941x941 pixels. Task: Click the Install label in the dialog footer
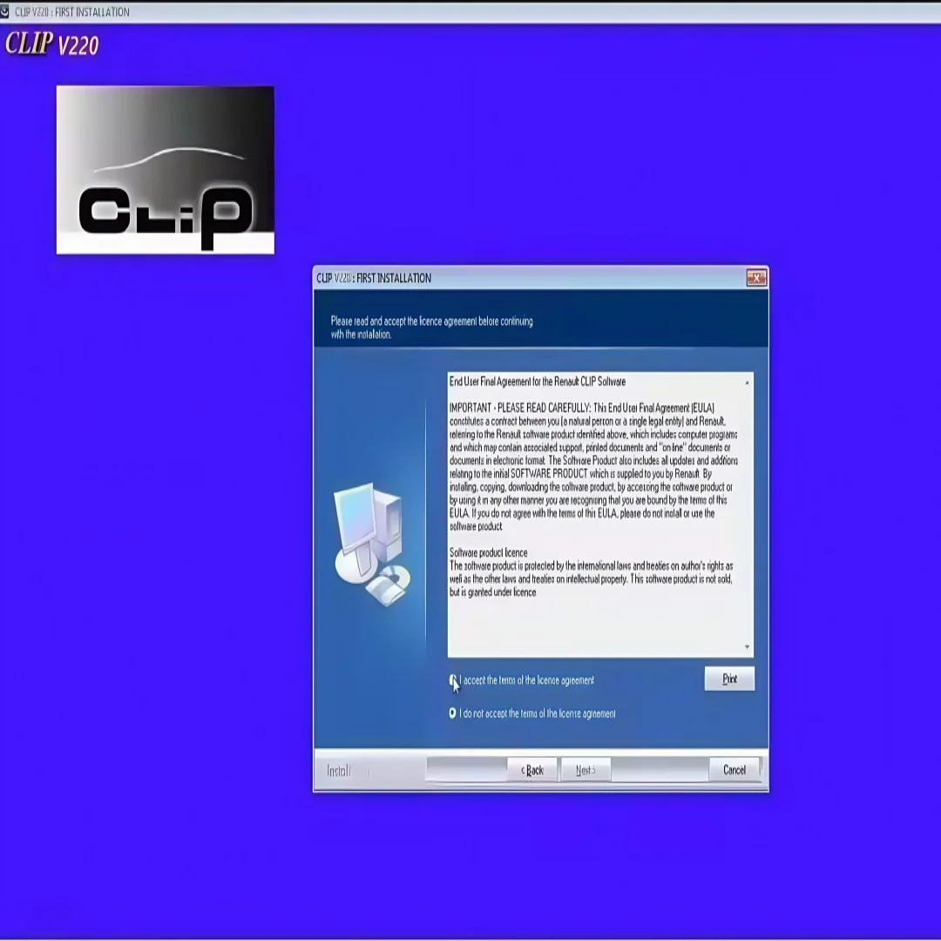click(338, 770)
